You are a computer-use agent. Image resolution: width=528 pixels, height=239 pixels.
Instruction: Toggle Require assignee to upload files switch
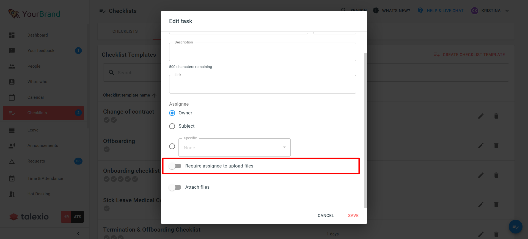coord(175,166)
